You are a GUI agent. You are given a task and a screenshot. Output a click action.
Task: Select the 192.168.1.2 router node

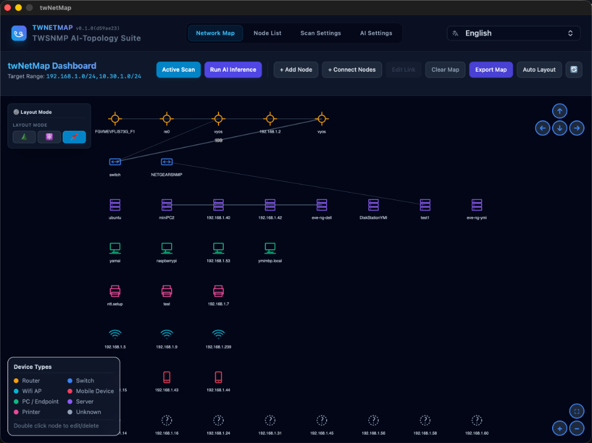point(270,119)
